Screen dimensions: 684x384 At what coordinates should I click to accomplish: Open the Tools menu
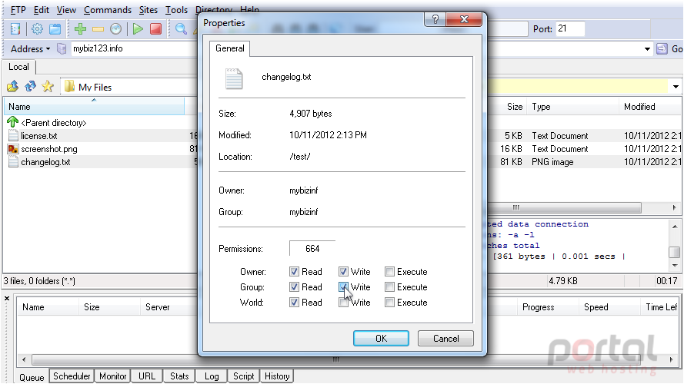177,9
